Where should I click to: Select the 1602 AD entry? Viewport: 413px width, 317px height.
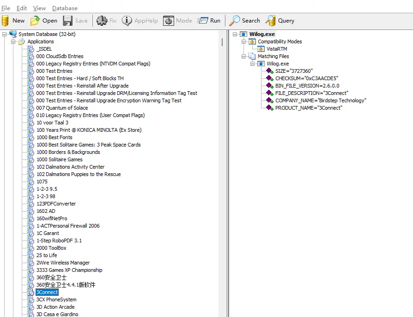pos(46,211)
